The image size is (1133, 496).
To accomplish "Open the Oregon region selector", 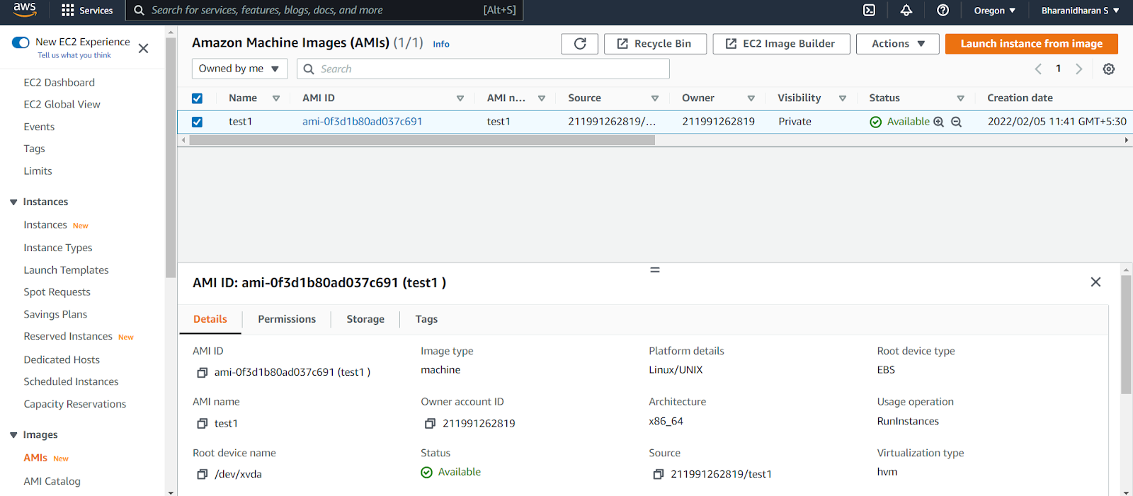I will pyautogui.click(x=994, y=11).
